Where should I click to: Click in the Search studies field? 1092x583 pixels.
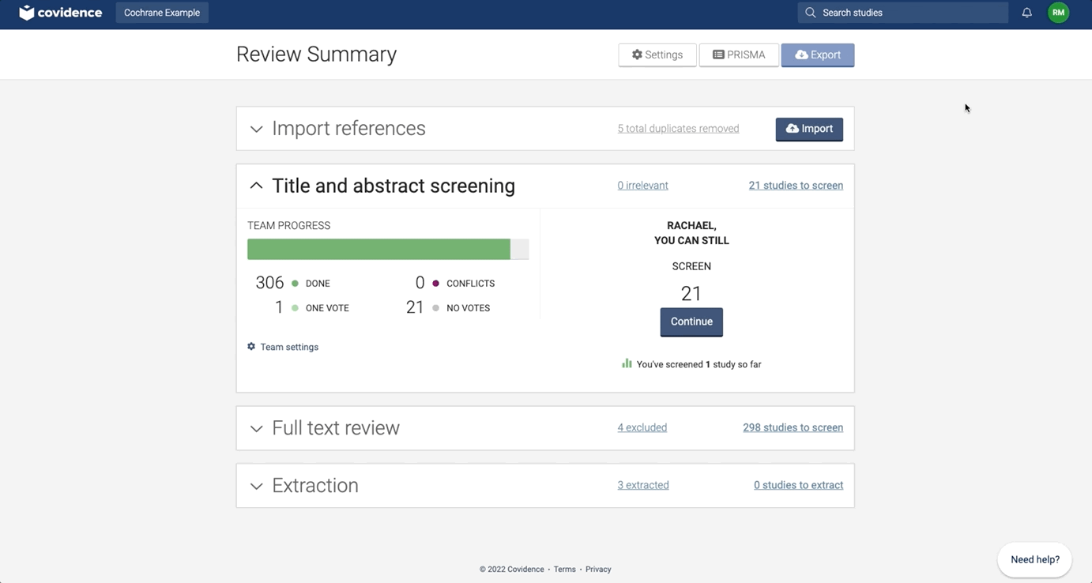[x=909, y=13]
